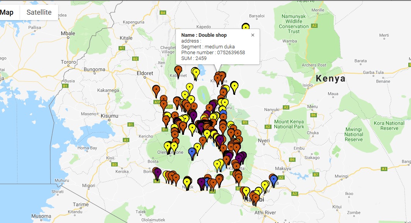
Task: Click the Kenya country label
Action: click(x=330, y=79)
